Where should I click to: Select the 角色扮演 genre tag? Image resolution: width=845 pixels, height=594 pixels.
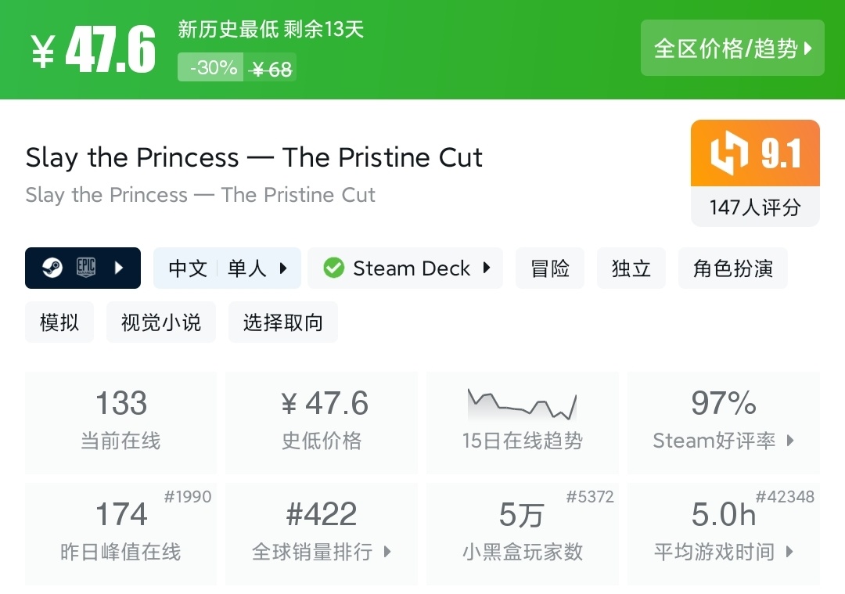733,268
